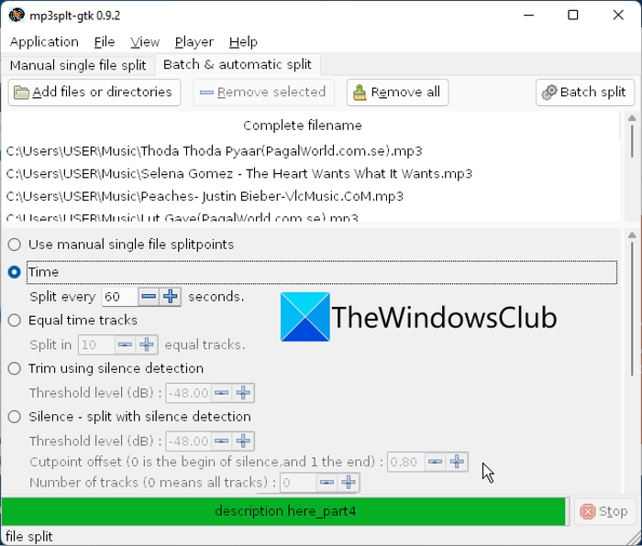This screenshot has width=642, height=546.
Task: Maximize the mp3splt-gtk window
Action: [573, 16]
